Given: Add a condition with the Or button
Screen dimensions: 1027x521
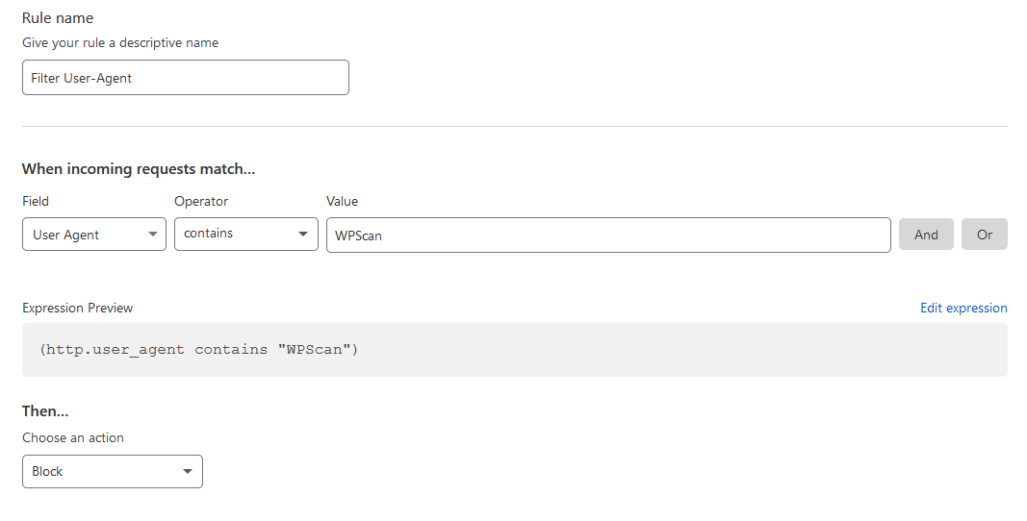Looking at the screenshot, I should (x=985, y=235).
